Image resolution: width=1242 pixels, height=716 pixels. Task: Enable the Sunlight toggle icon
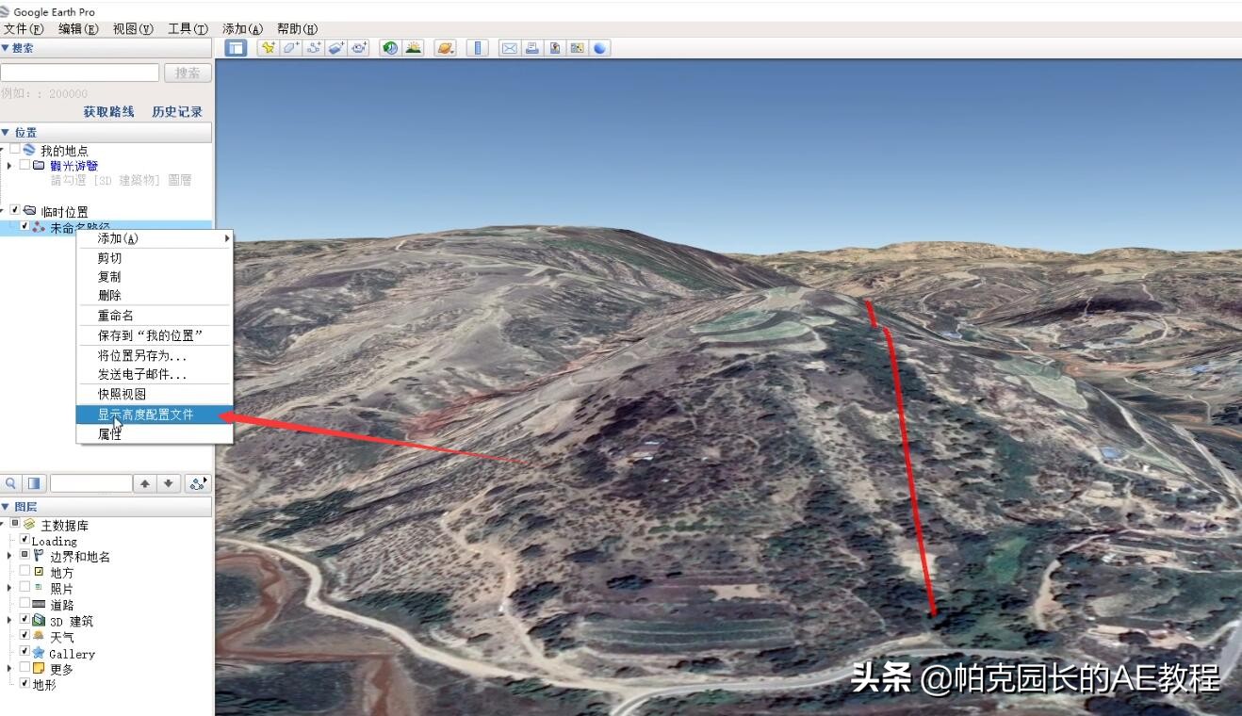(x=413, y=47)
